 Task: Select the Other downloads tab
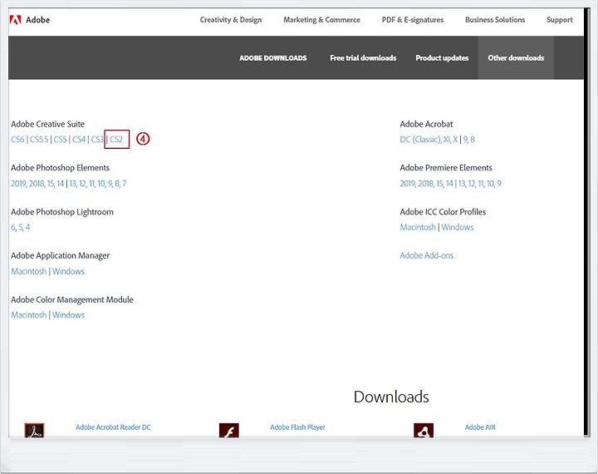516,58
